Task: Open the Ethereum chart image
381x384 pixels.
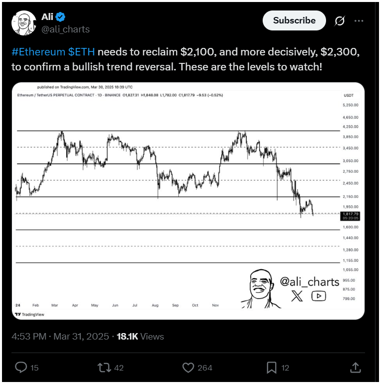Action: (x=188, y=201)
